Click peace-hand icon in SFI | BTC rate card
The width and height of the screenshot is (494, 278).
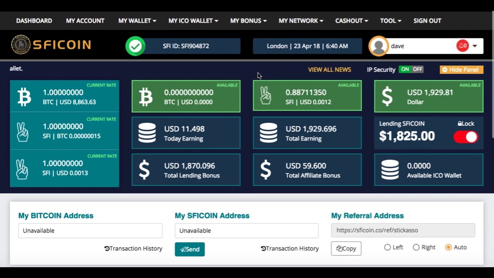click(22, 131)
